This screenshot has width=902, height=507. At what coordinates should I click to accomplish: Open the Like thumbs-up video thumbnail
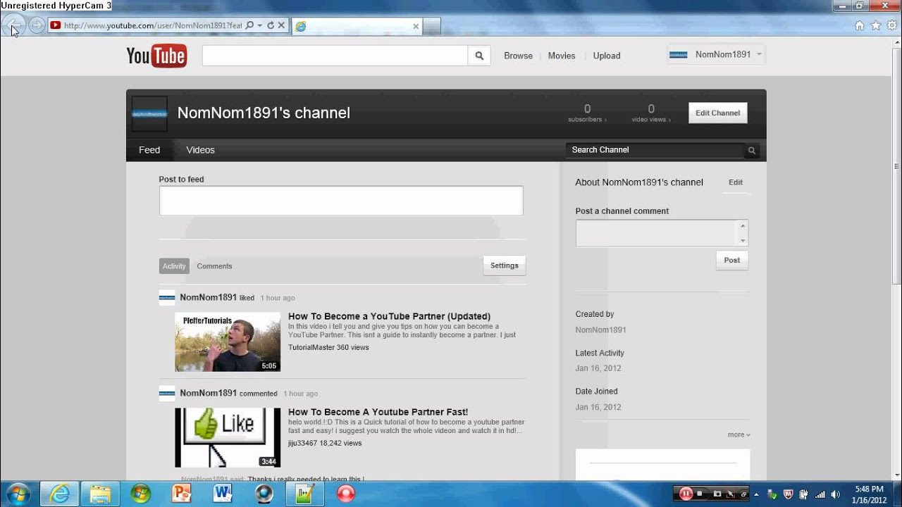228,437
